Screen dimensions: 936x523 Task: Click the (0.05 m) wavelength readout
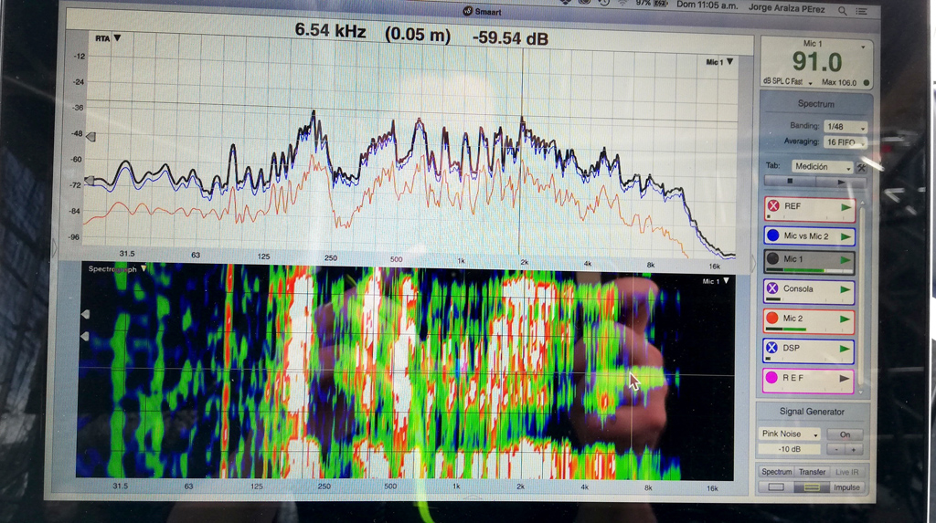(417, 34)
